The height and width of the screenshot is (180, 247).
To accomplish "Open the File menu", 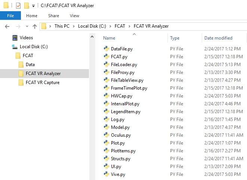I will [x=10, y=16].
